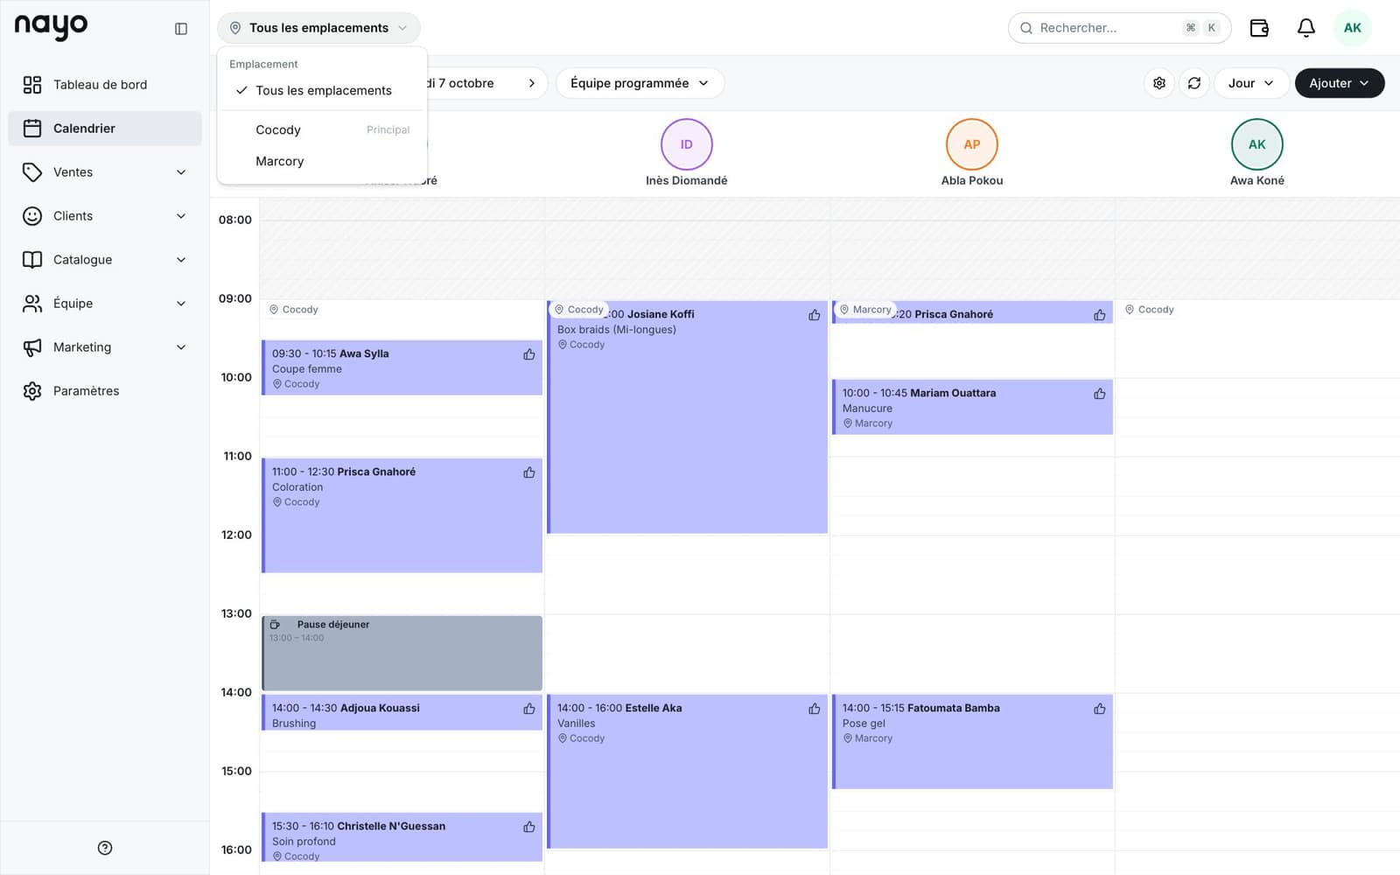
Task: Expand the Catalogue sidebar section
Action: 105,260
